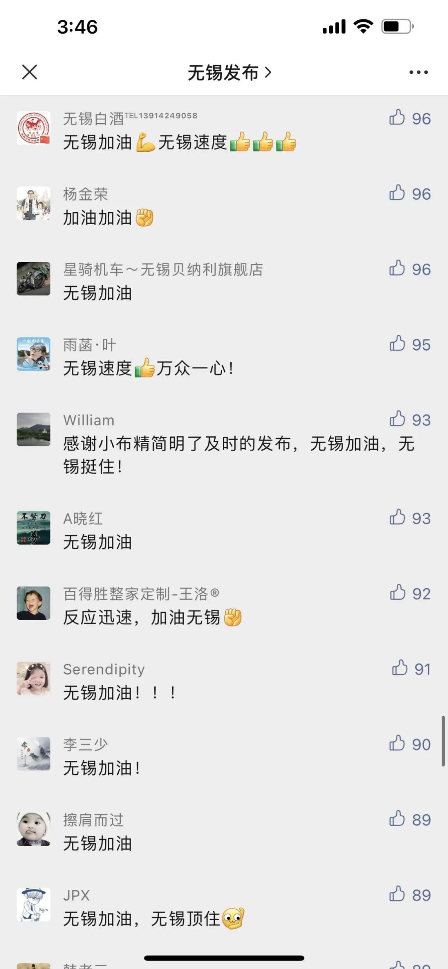Tap the like icon for 百得胜整家定制-王洛
The width and height of the screenshot is (448, 969).
pyautogui.click(x=397, y=593)
